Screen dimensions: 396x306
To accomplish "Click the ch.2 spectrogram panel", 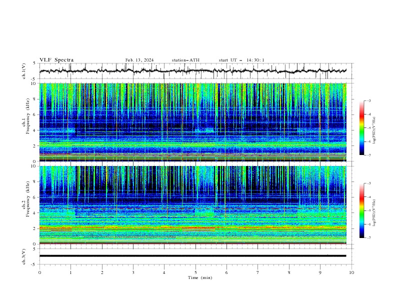I will (x=192, y=205).
